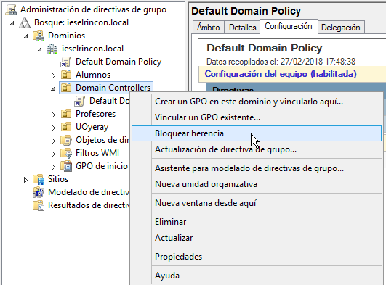Expand the Filtros WMI node
This screenshot has height=285, width=386.
53,154
